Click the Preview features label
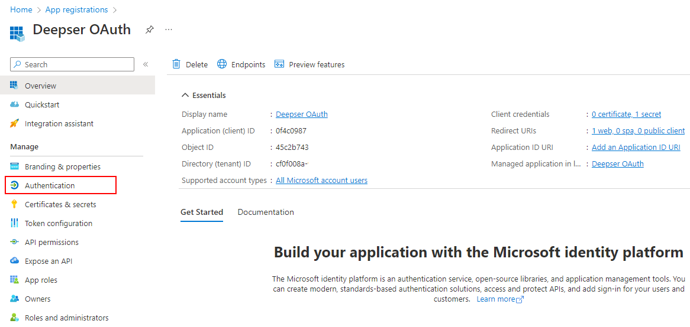 [x=317, y=64]
